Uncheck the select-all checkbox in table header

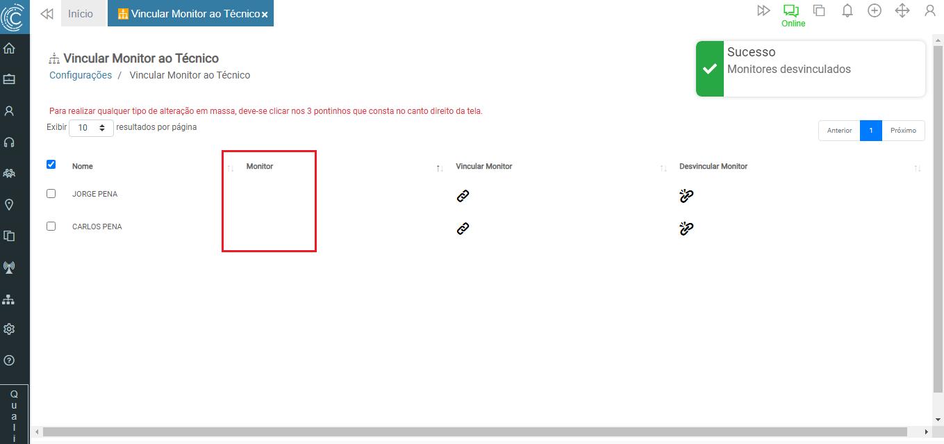tap(51, 165)
